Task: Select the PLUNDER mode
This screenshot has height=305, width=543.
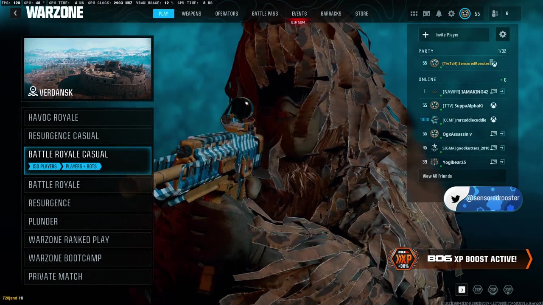Action: pyautogui.click(x=88, y=222)
